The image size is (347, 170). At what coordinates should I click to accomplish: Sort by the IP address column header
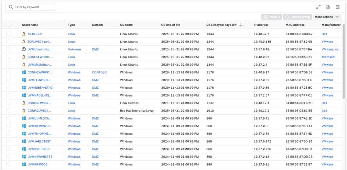261,25
